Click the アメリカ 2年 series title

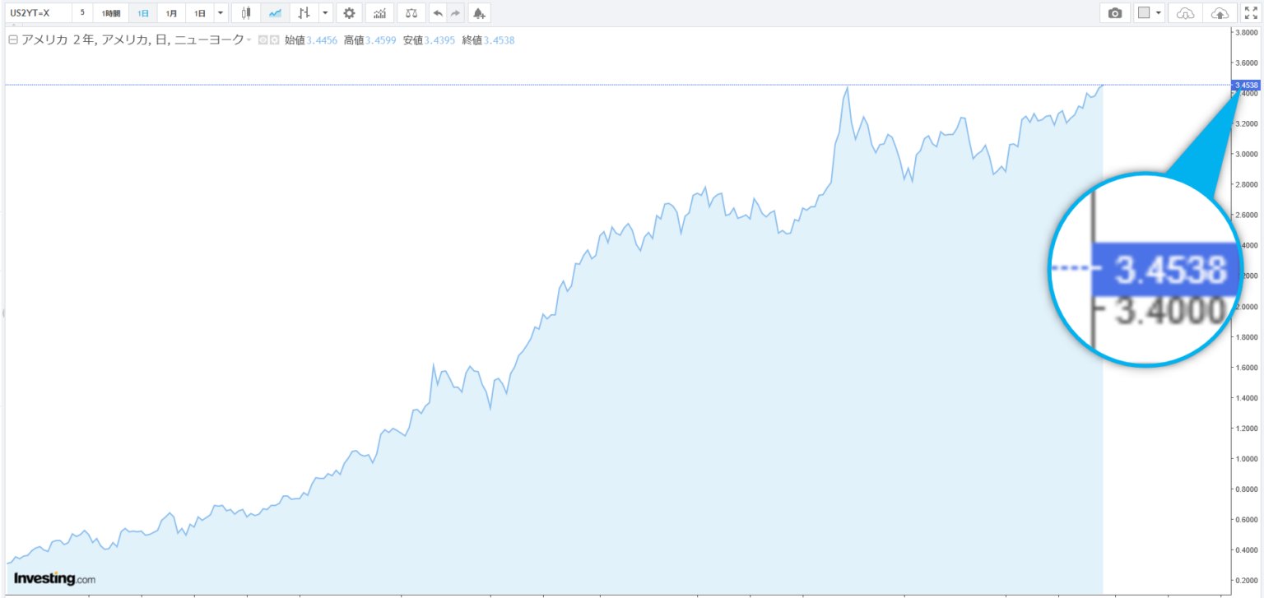(x=132, y=39)
